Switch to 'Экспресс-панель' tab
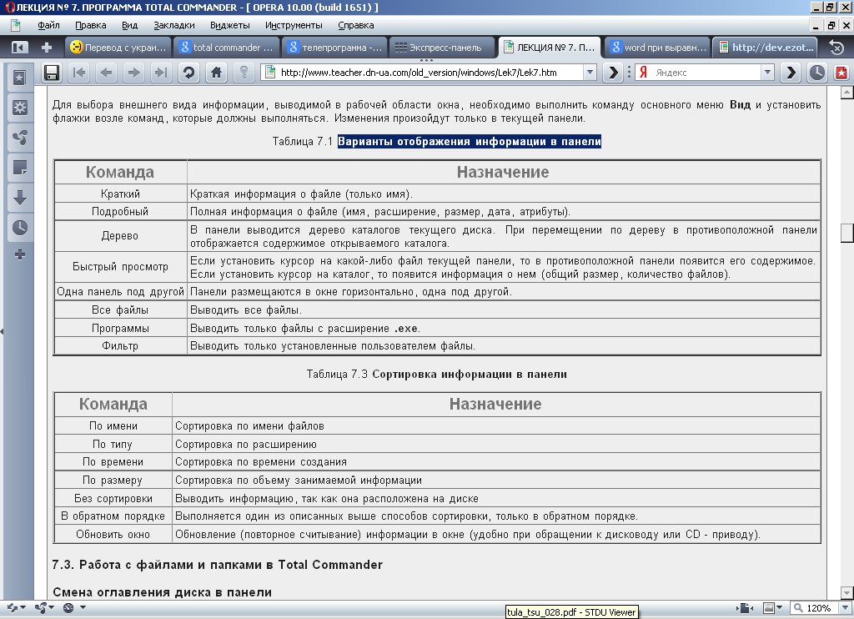Screen dimensions: 854x619 443,48
